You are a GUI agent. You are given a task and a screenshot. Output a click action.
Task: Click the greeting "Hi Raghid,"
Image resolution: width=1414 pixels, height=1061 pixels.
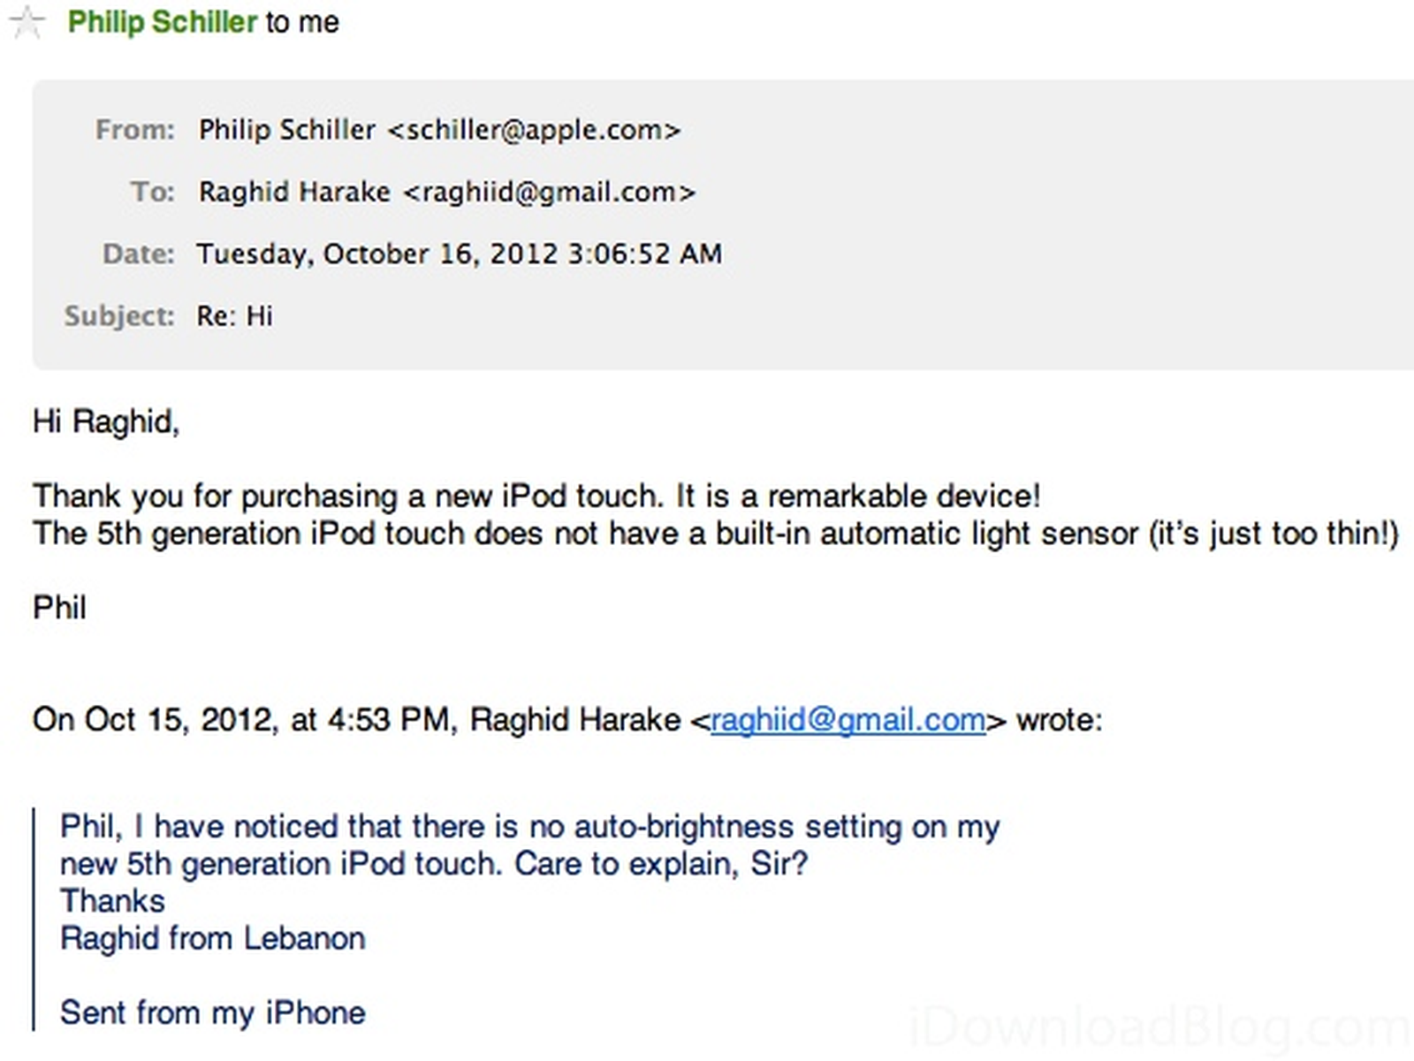106,421
